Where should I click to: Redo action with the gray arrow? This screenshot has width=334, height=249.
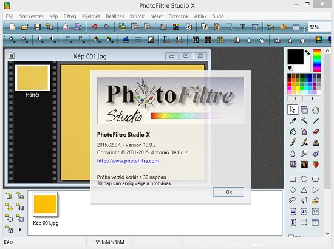(107, 27)
